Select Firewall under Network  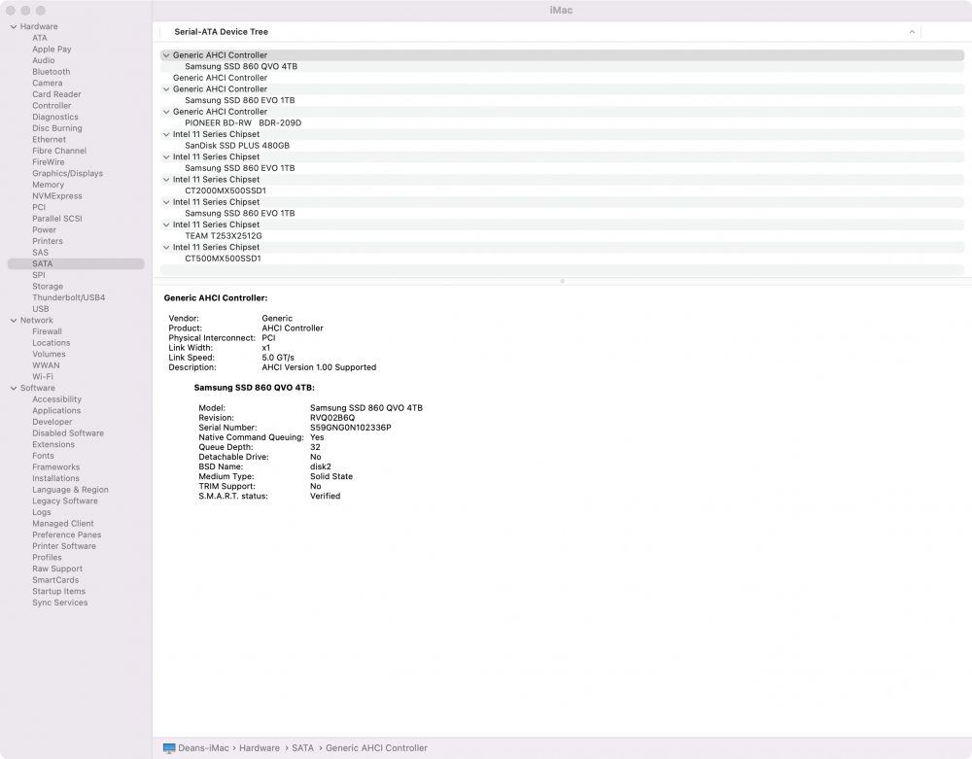tap(47, 331)
